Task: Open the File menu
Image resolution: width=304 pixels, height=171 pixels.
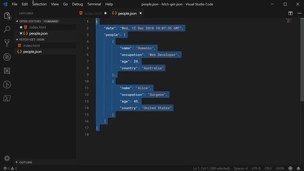Action: coord(15,4)
